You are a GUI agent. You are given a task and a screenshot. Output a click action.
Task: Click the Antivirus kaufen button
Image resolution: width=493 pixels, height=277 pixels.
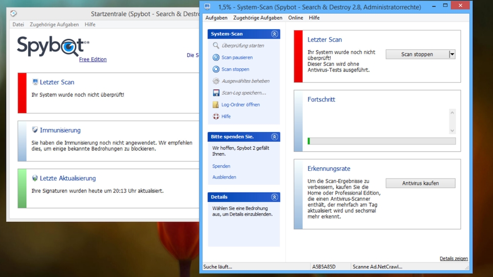(x=420, y=183)
